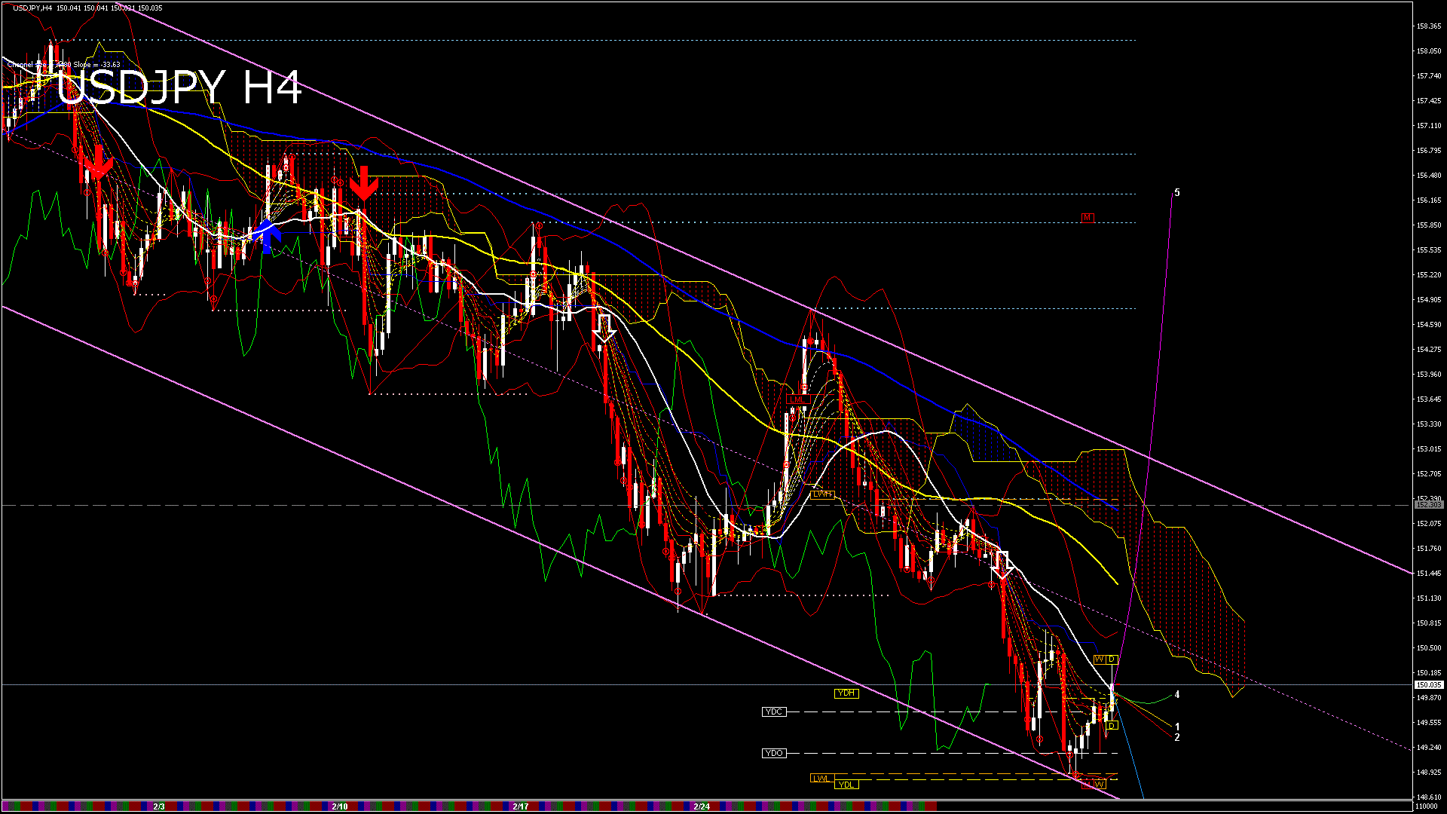
Task: Click the 2/24 date on time axis
Action: pyautogui.click(x=702, y=806)
